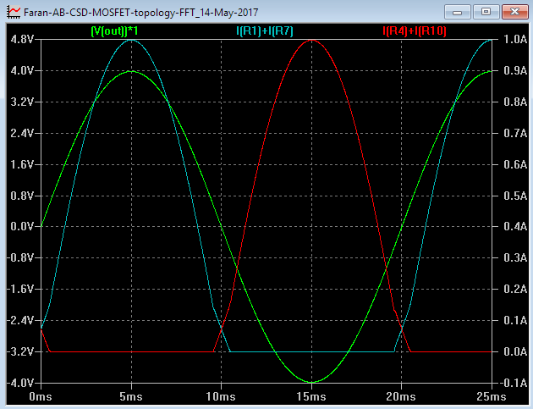Maximize the waveform window
This screenshot has height=409, width=533.
click(486, 12)
